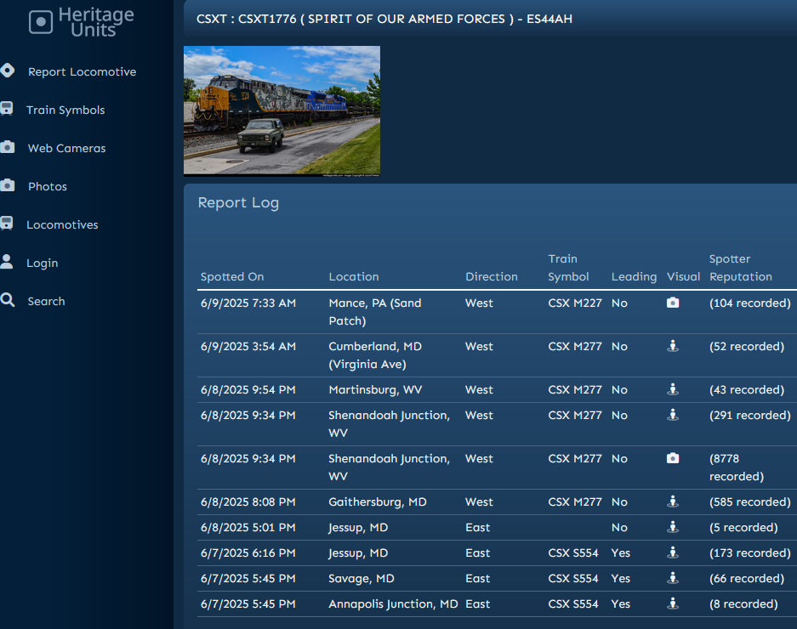Click the Train Symbols sidebar icon
The width and height of the screenshot is (797, 629).
click(7, 108)
